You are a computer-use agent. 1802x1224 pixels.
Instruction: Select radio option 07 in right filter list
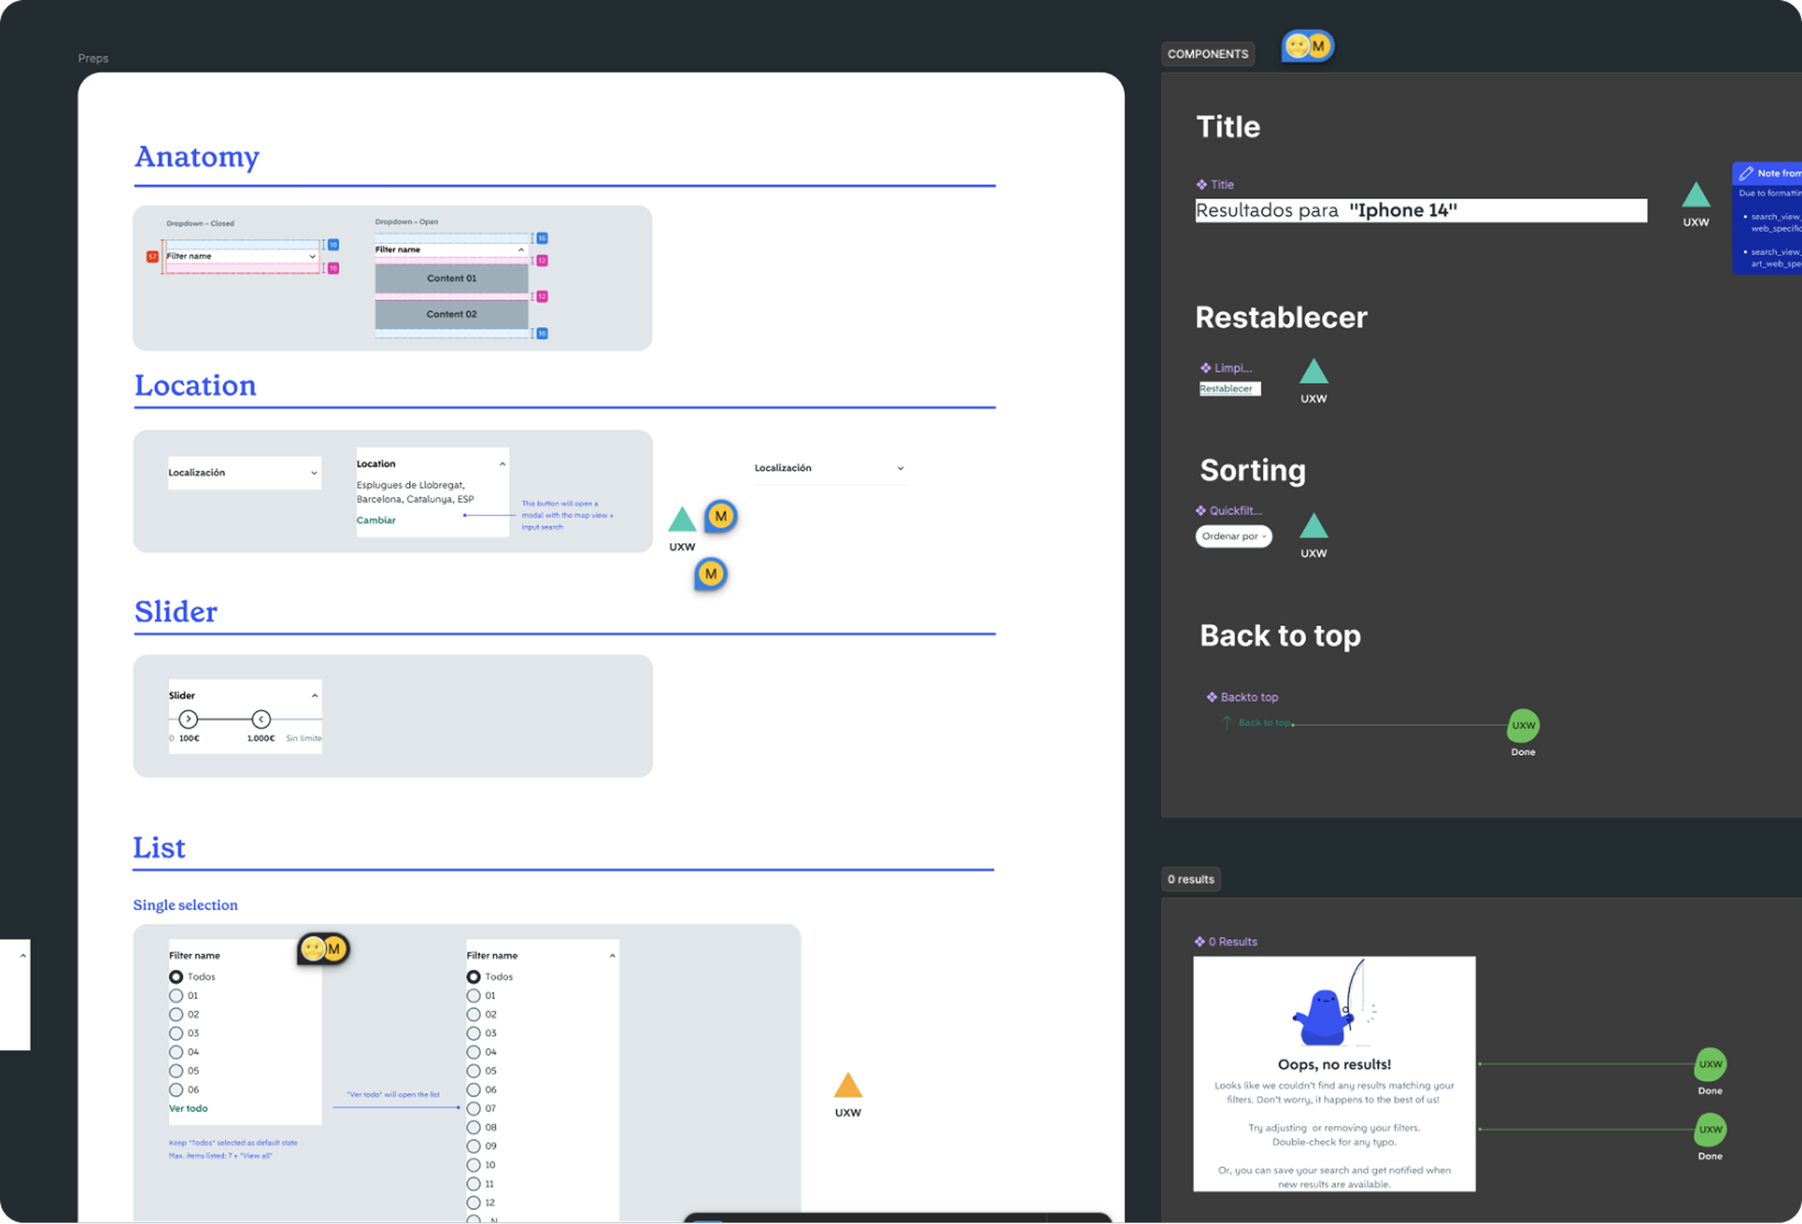click(474, 1109)
